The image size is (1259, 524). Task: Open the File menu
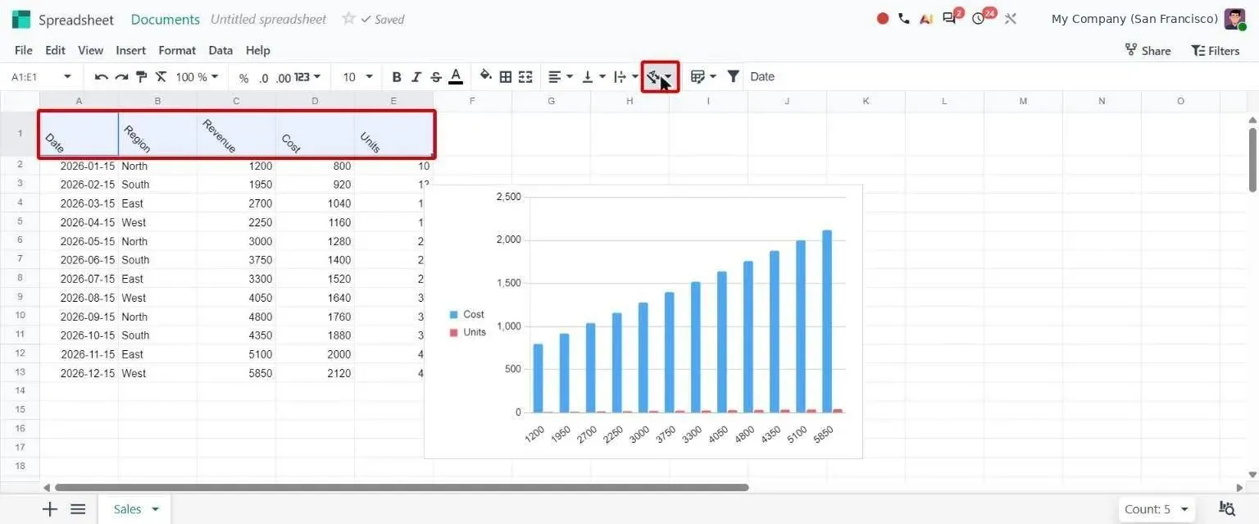click(24, 50)
